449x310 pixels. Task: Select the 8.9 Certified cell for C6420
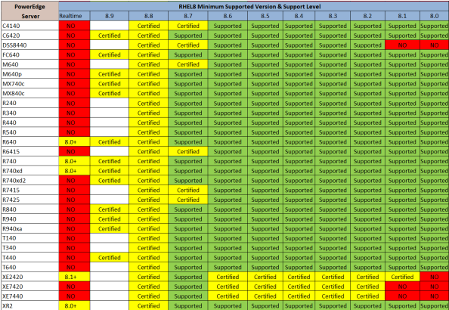click(x=110, y=36)
